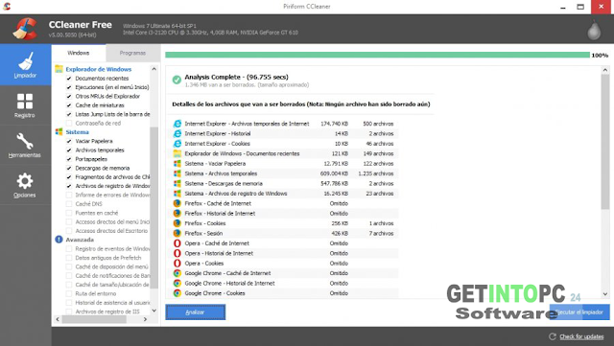614x346 pixels.
Task: Click Firefox icon for Caché de Internet row
Action: (x=177, y=203)
